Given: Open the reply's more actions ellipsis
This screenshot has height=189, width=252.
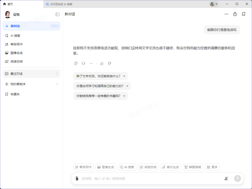Looking at the screenshot, I should pyautogui.click(x=91, y=63).
